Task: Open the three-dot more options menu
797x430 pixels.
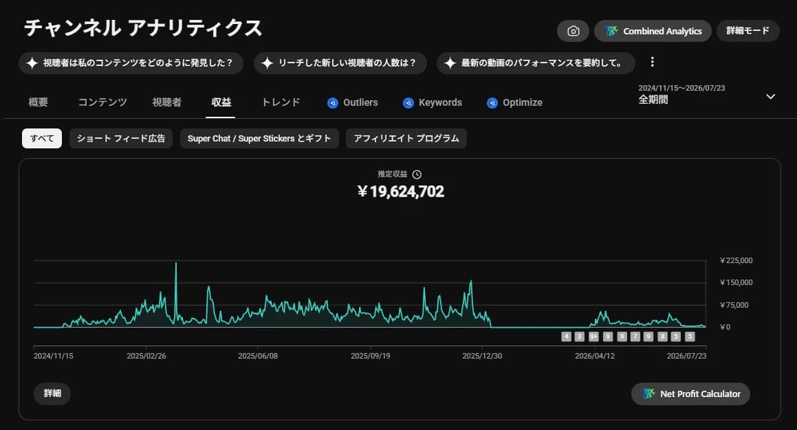Action: (x=652, y=62)
